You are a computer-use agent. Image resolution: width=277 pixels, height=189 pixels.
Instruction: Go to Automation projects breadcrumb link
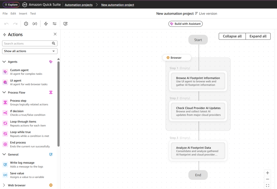(78, 5)
